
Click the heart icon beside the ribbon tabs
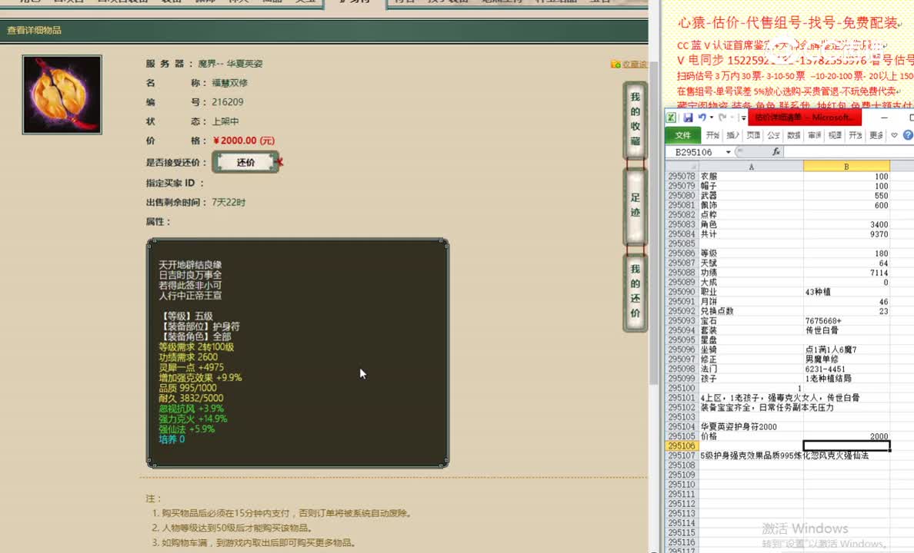pos(895,134)
